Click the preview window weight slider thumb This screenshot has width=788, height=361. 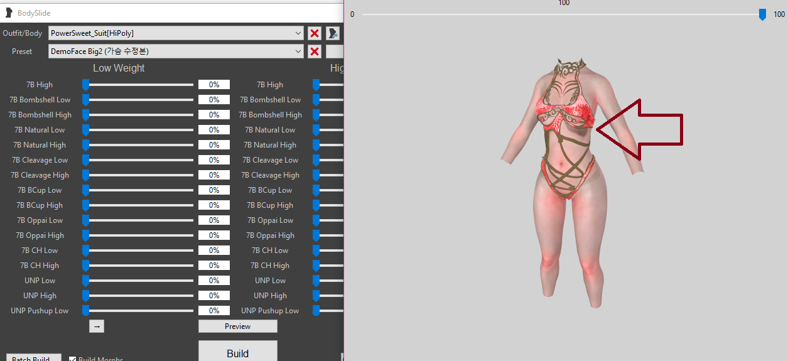[762, 14]
